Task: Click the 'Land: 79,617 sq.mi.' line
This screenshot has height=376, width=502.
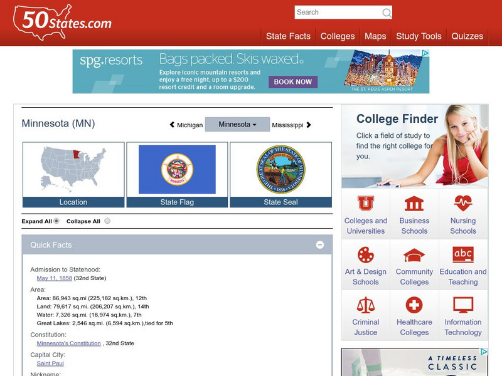Action: pyautogui.click(x=93, y=306)
